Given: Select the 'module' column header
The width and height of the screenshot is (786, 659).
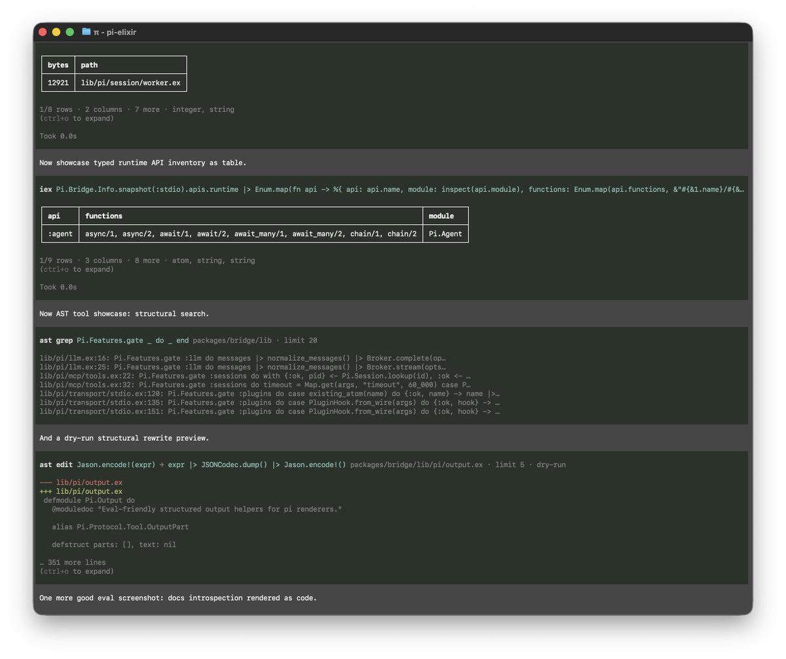Looking at the screenshot, I should pos(445,216).
